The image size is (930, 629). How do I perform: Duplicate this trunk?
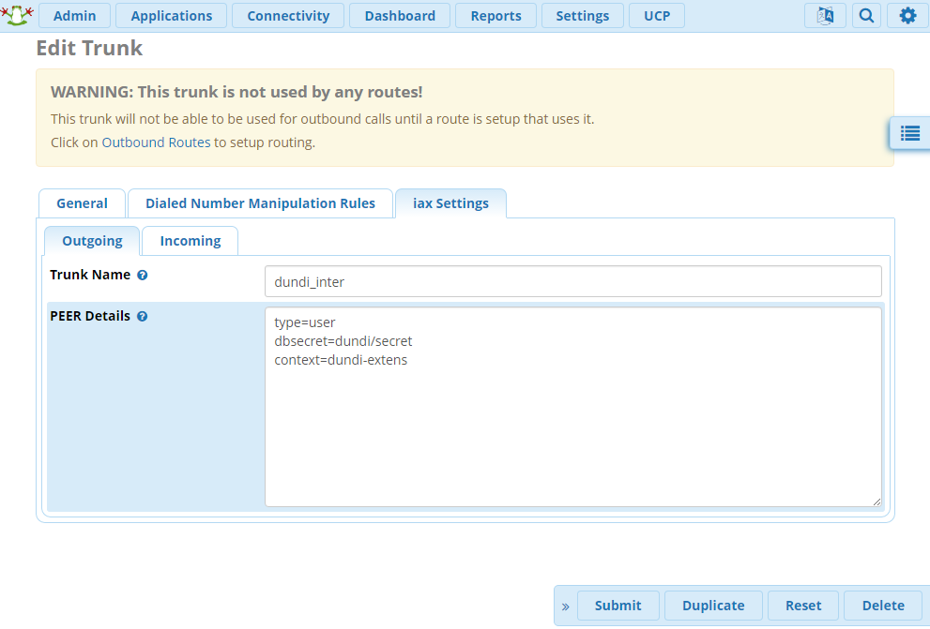click(x=713, y=606)
